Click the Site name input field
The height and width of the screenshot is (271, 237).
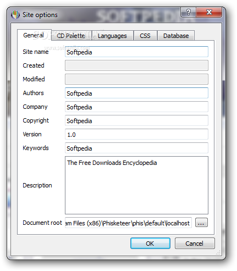136,52
